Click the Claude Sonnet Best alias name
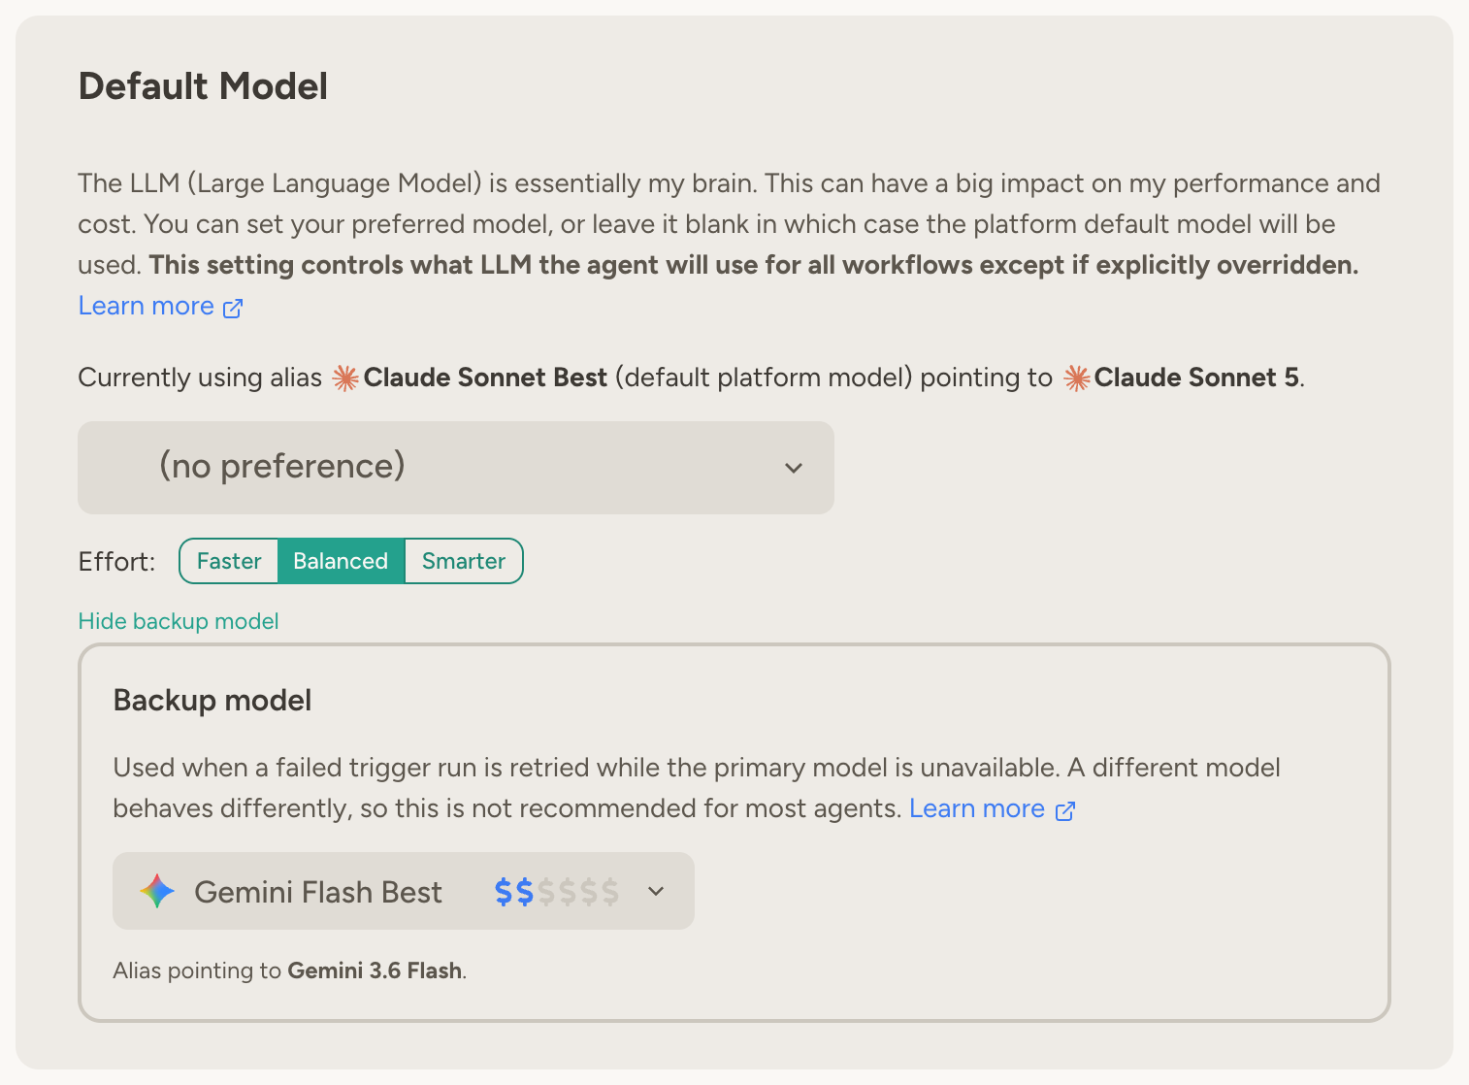The width and height of the screenshot is (1469, 1085). pos(485,378)
